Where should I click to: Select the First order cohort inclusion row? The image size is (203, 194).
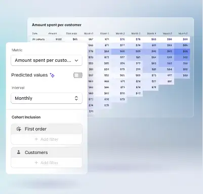click(47, 129)
